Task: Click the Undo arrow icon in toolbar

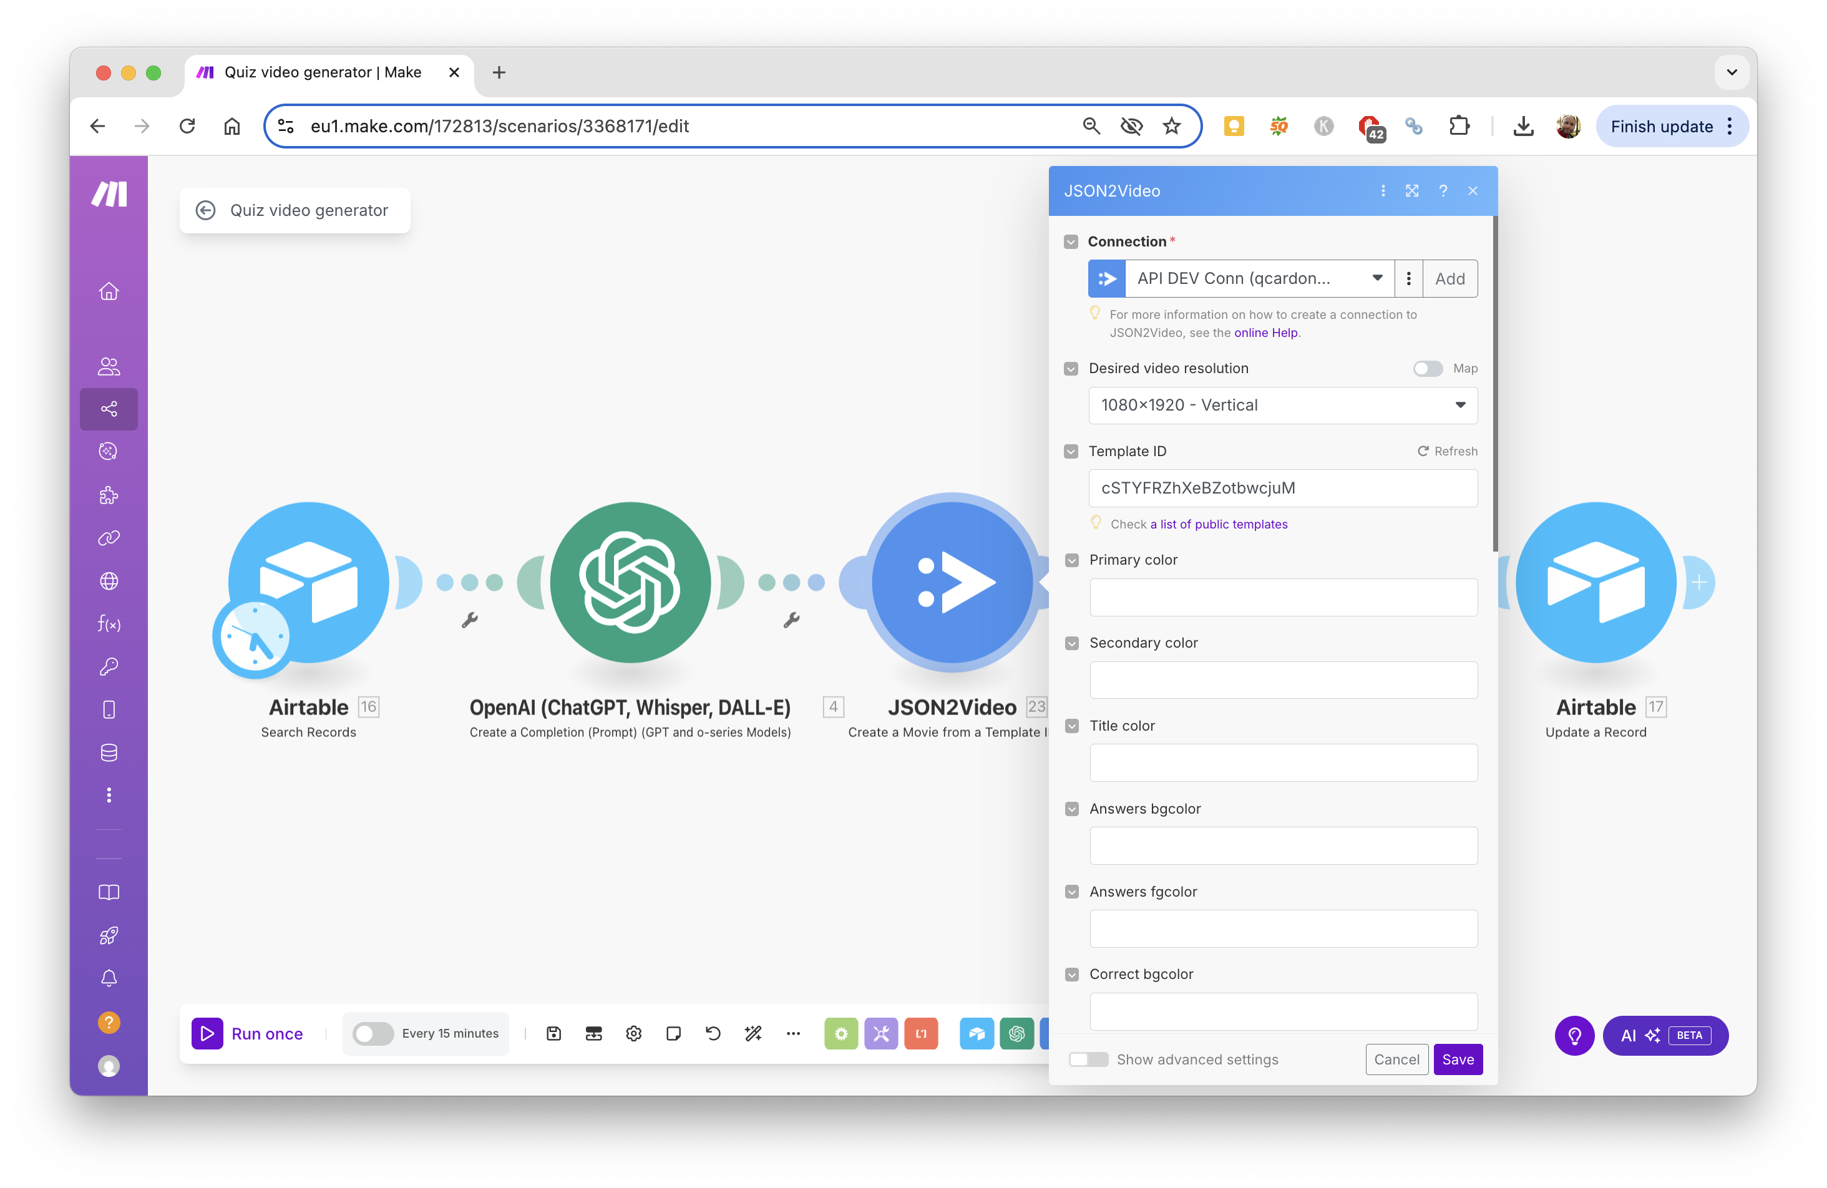Action: pyautogui.click(x=713, y=1034)
